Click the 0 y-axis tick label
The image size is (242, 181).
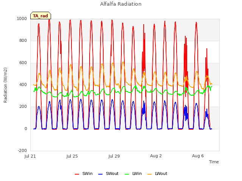(26, 129)
